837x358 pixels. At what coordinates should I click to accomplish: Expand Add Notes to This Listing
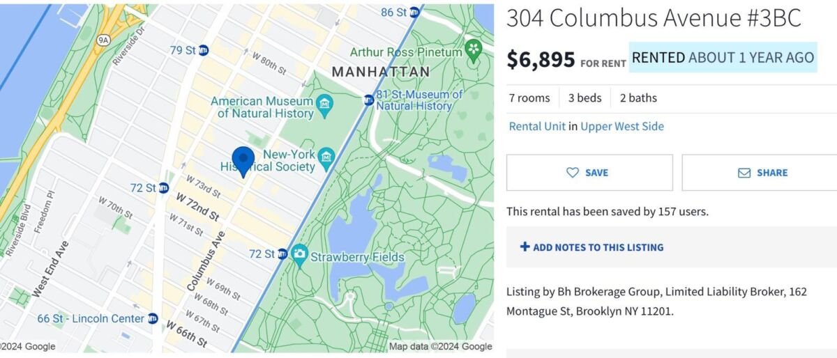coord(591,247)
